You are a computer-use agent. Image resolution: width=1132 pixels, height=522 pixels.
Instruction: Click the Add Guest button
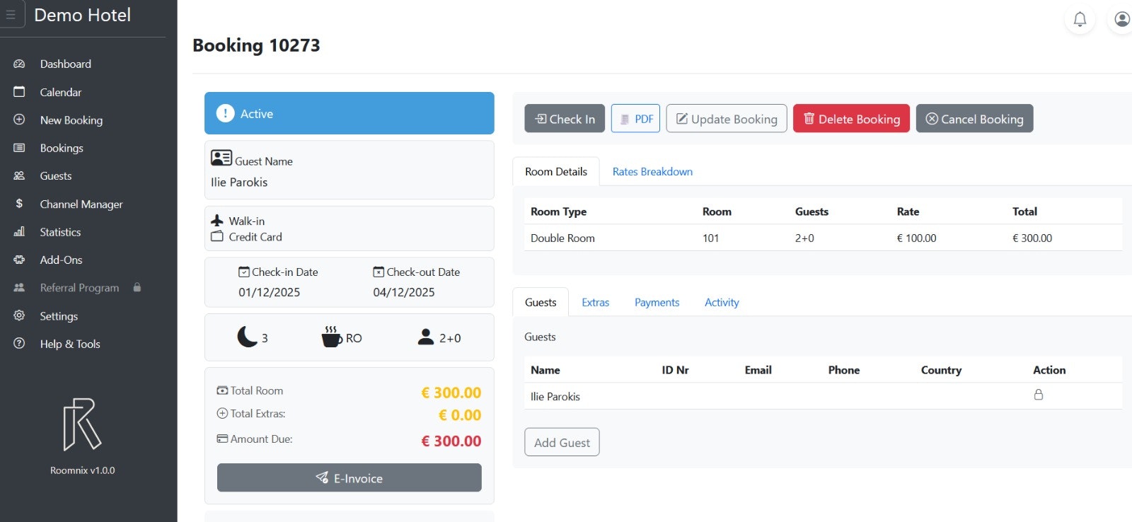562,442
